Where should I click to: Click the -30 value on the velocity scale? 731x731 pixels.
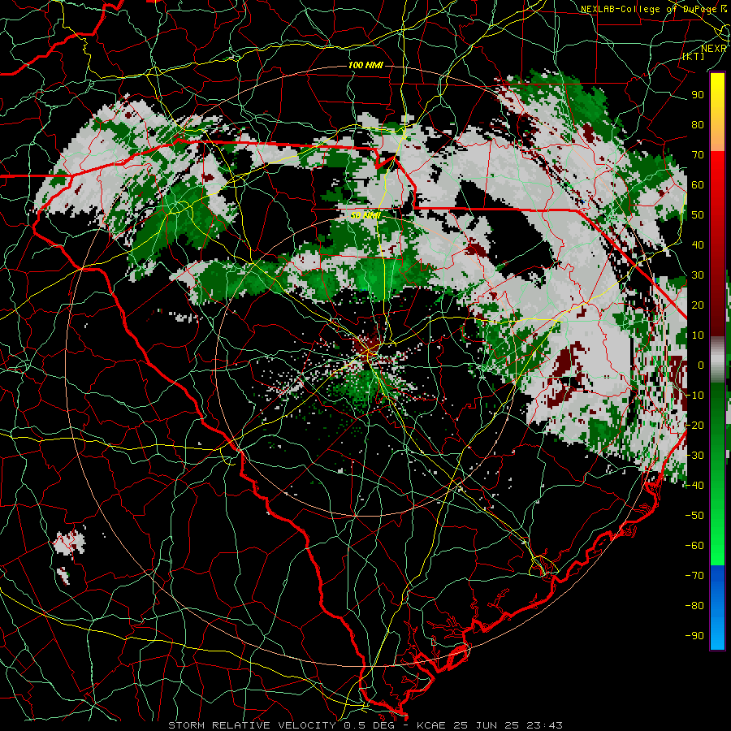(x=694, y=456)
